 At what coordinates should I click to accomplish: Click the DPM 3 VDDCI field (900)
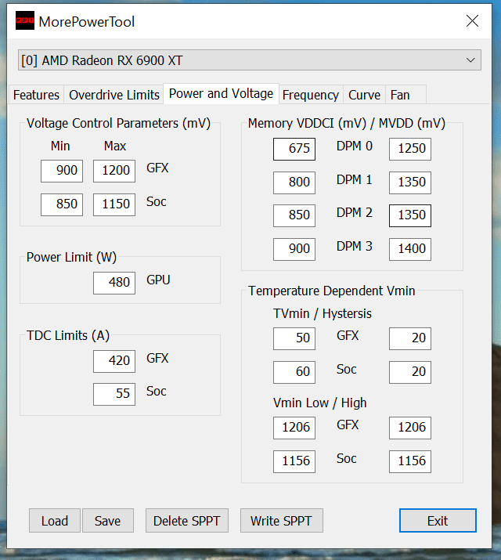point(294,249)
